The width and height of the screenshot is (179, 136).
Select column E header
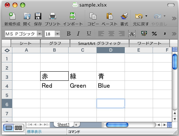[139, 50]
